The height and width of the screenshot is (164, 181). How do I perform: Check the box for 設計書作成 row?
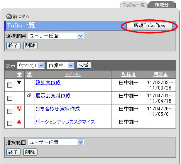click(10, 85)
